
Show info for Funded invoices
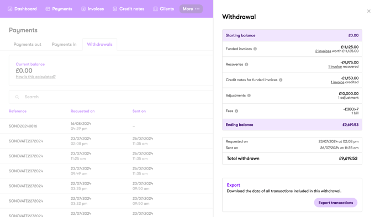(x=255, y=49)
